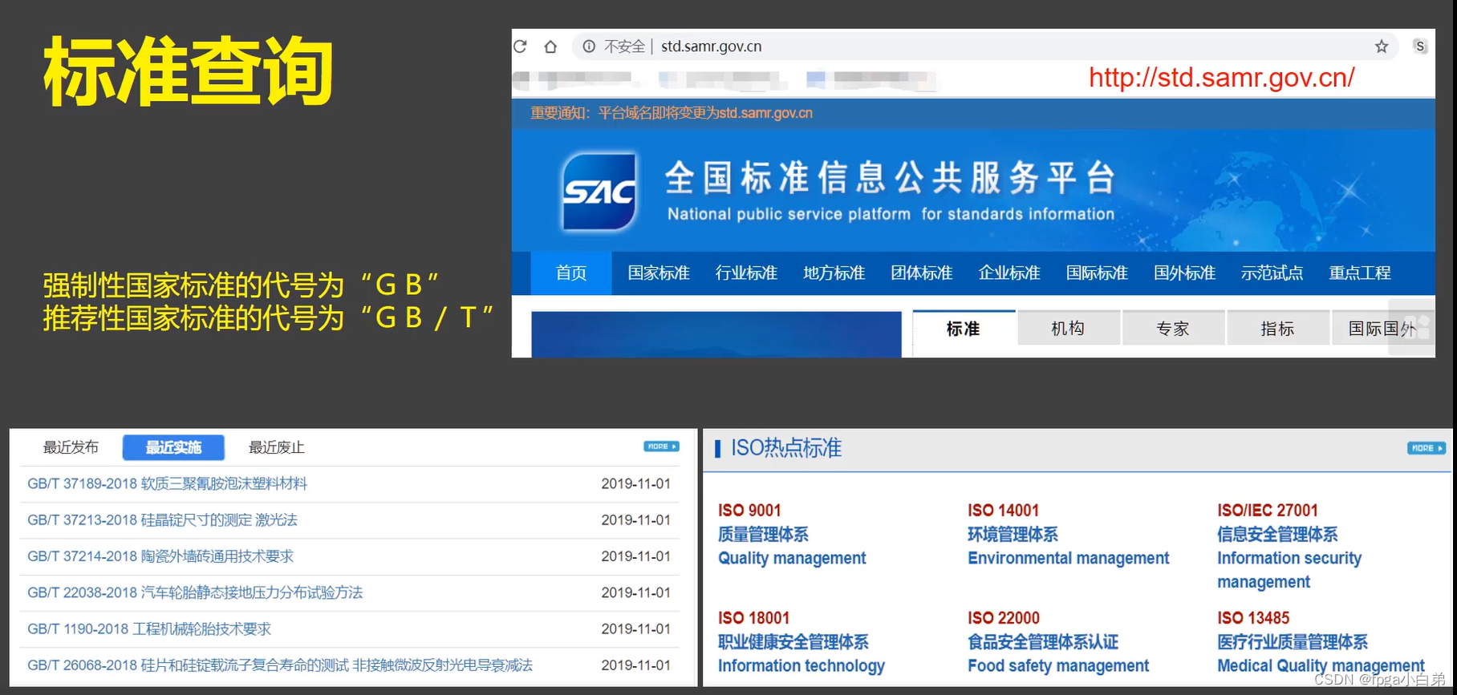Click MORE button in recent standards list
The height and width of the screenshot is (695, 1457).
coord(661,446)
